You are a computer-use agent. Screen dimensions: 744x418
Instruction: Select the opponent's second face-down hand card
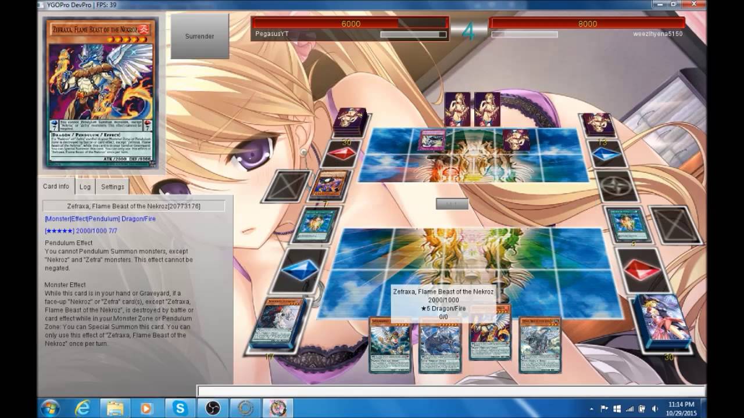coord(487,109)
